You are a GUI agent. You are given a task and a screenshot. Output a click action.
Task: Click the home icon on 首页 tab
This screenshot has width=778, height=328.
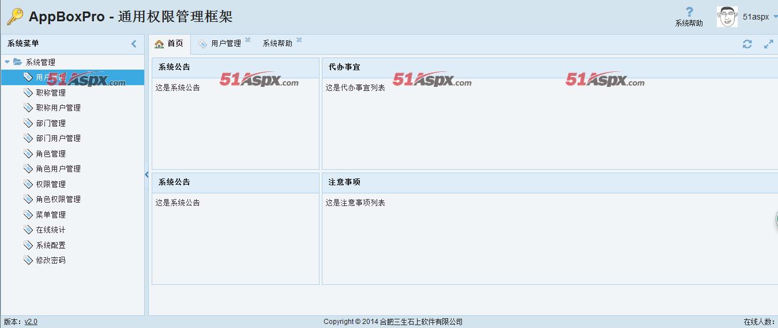159,44
